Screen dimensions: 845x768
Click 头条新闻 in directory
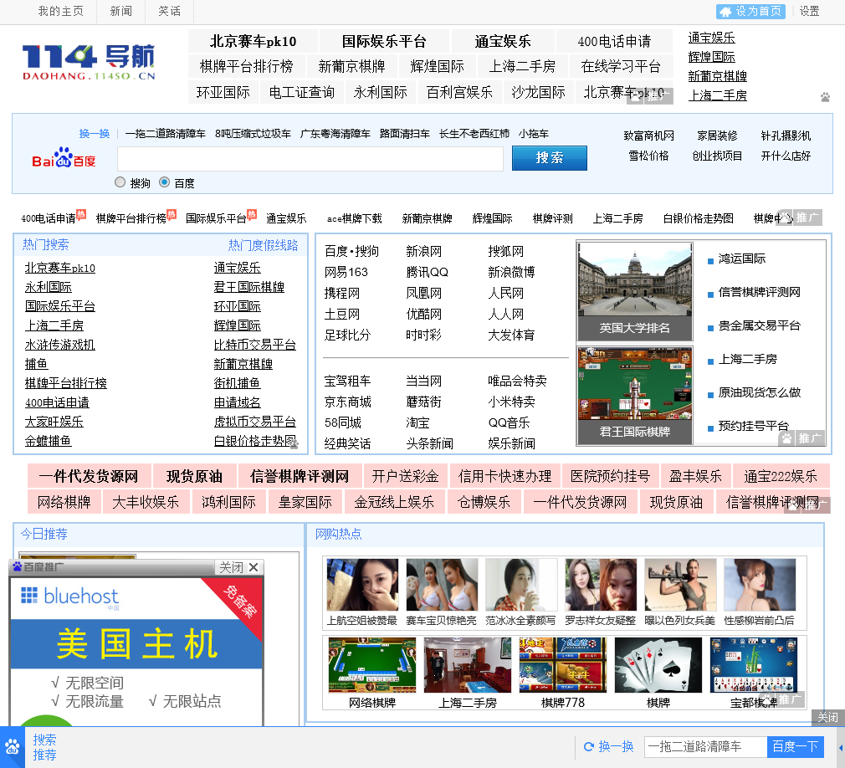coord(429,443)
